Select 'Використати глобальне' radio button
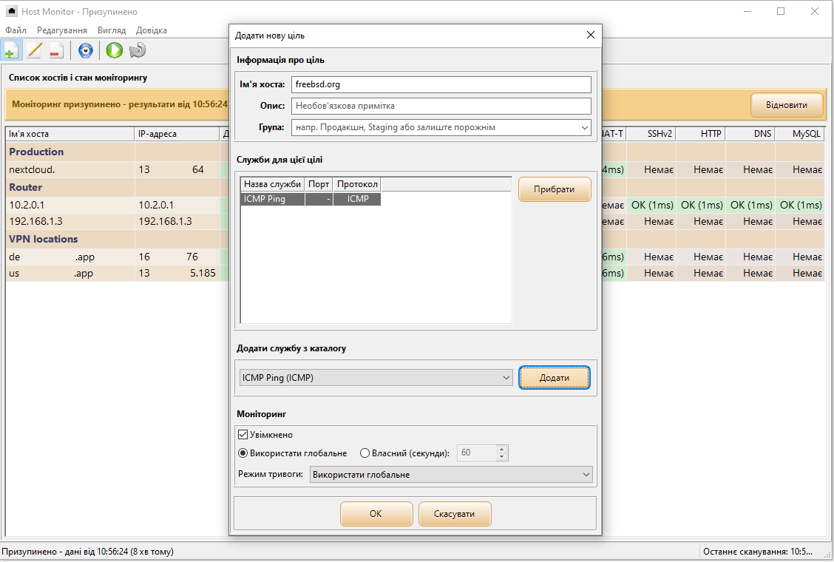834x562 pixels. point(243,453)
